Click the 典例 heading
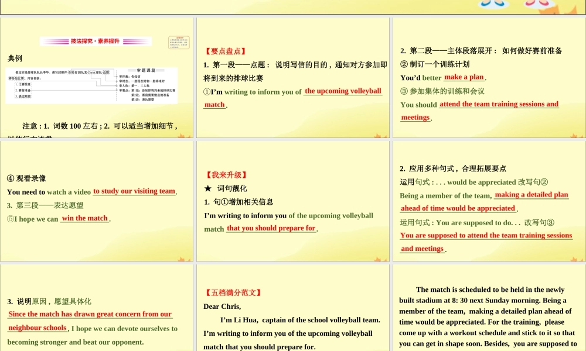 (15, 58)
